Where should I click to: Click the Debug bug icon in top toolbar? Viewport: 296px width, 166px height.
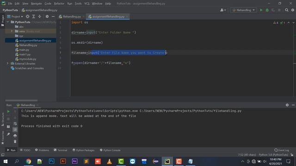tap(267, 10)
